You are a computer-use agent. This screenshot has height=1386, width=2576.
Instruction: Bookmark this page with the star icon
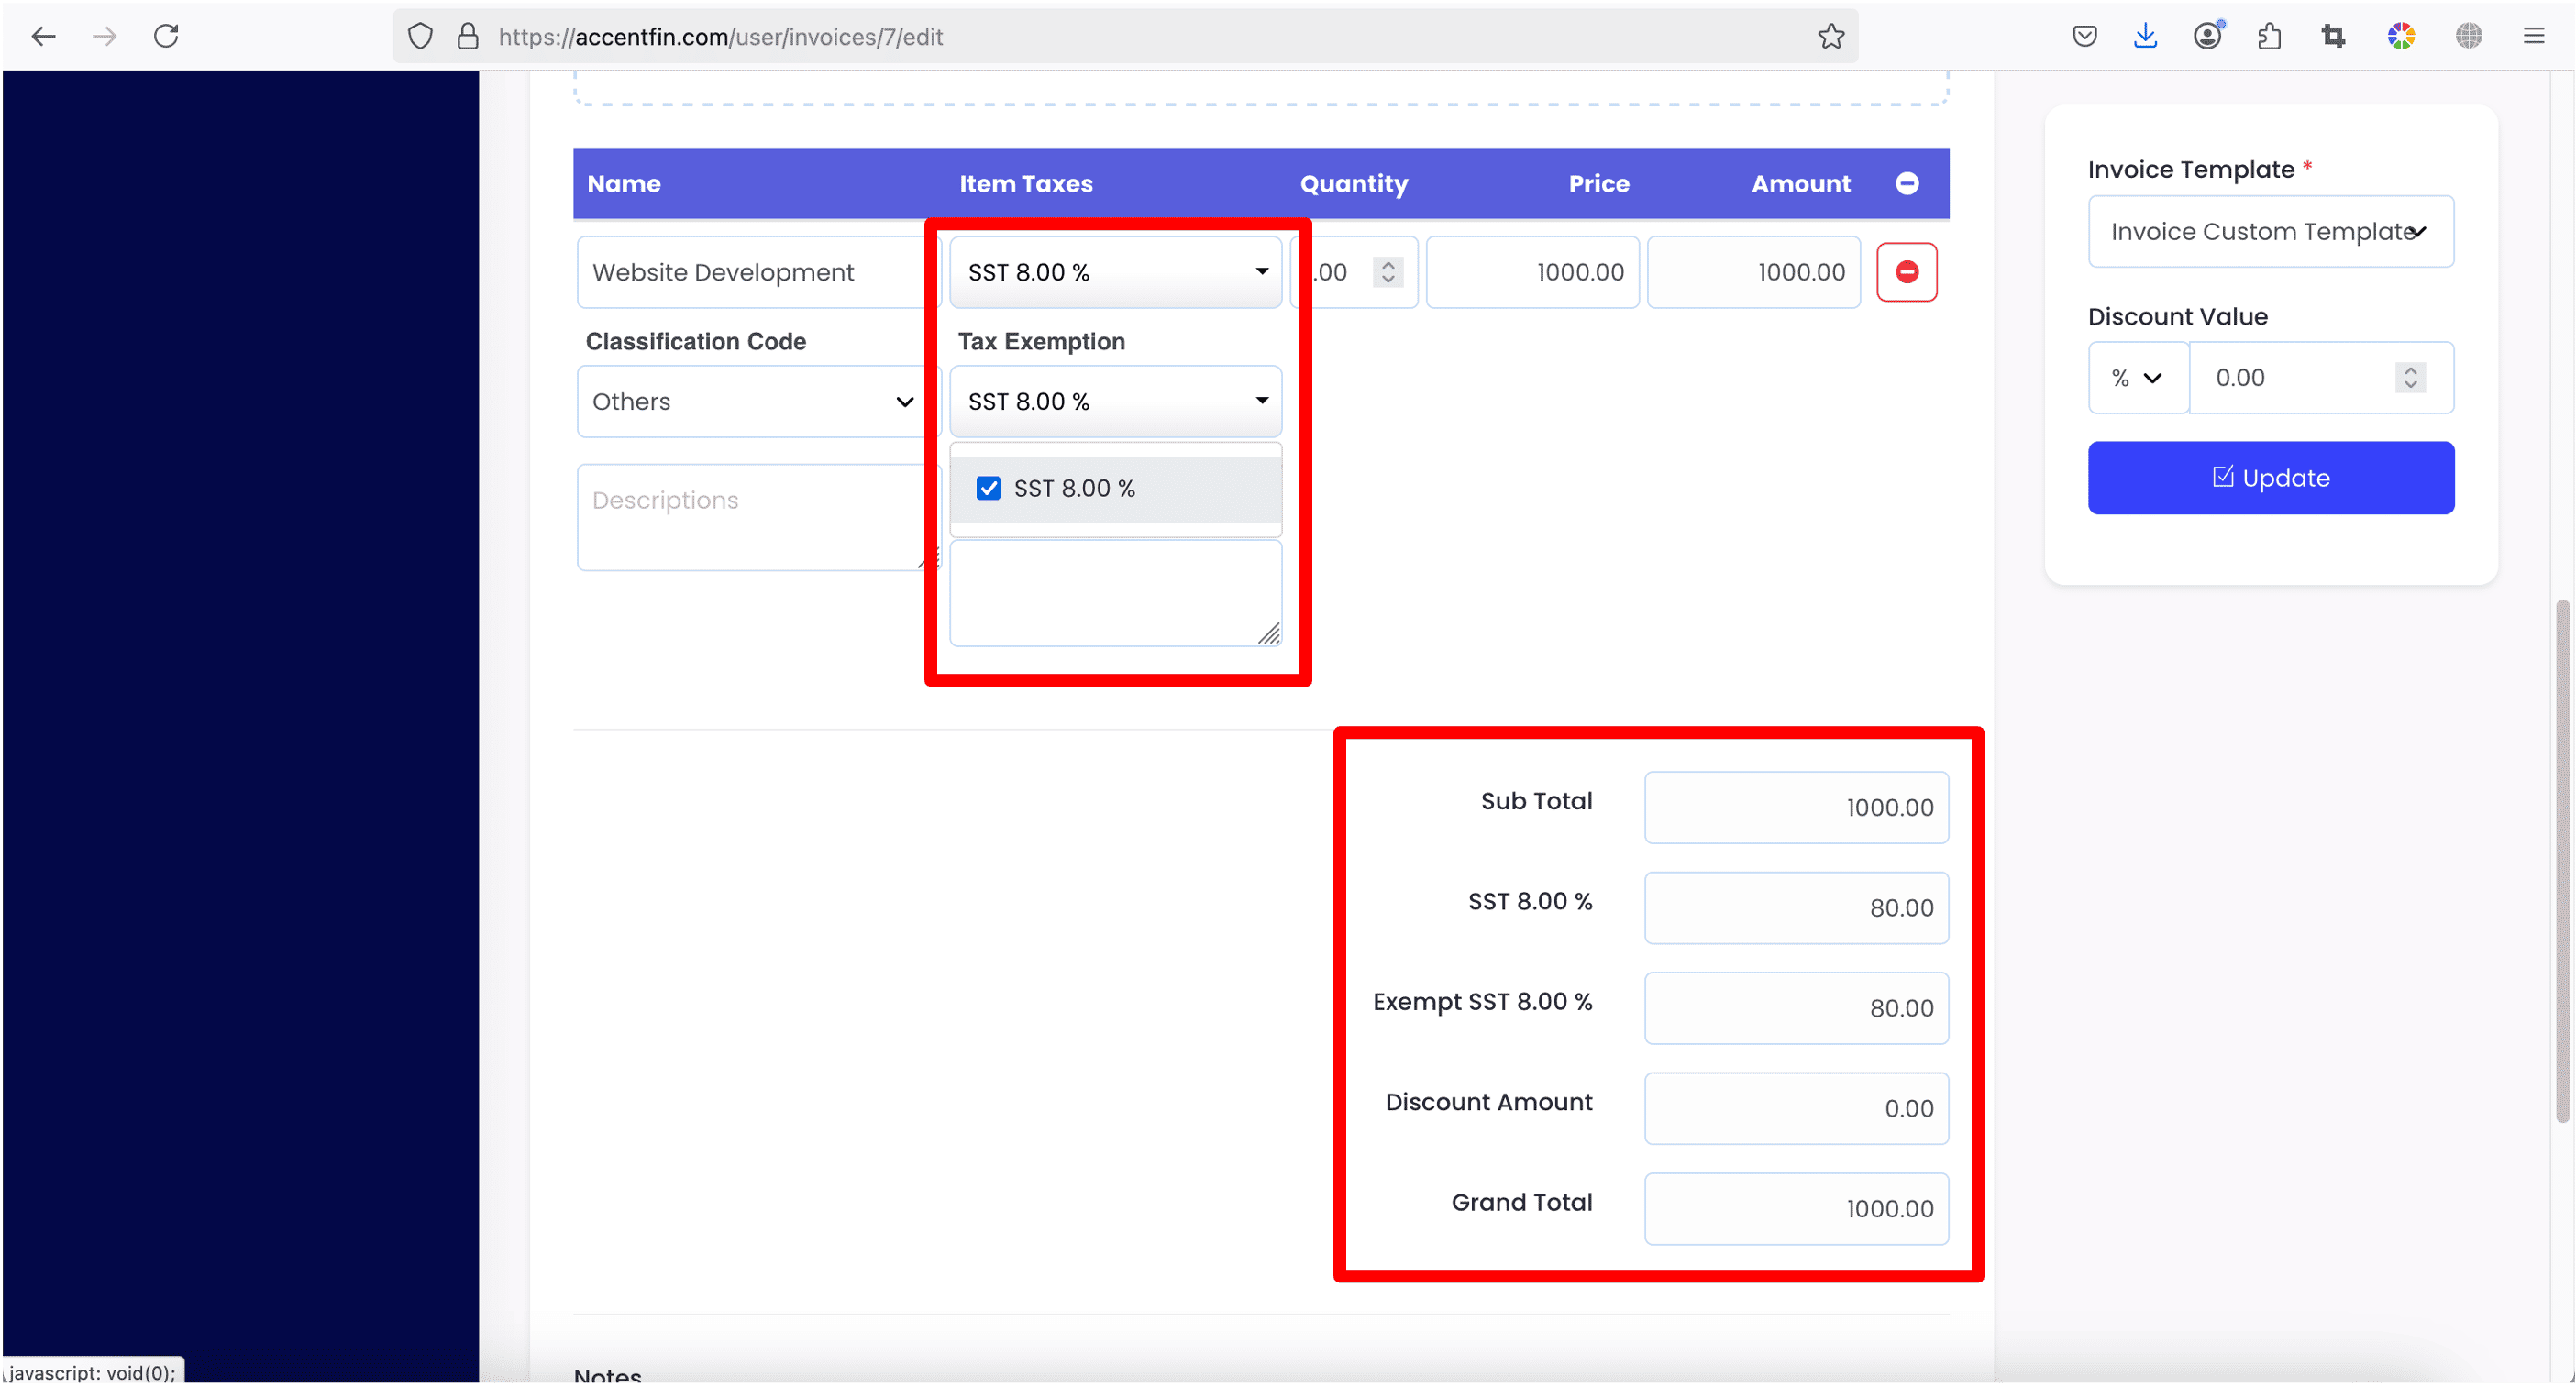pos(1830,37)
